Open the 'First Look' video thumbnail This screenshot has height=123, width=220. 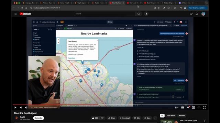click(x=169, y=121)
